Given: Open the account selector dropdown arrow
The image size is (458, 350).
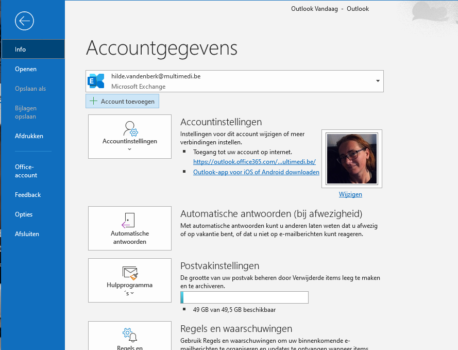Looking at the screenshot, I should click(x=378, y=81).
